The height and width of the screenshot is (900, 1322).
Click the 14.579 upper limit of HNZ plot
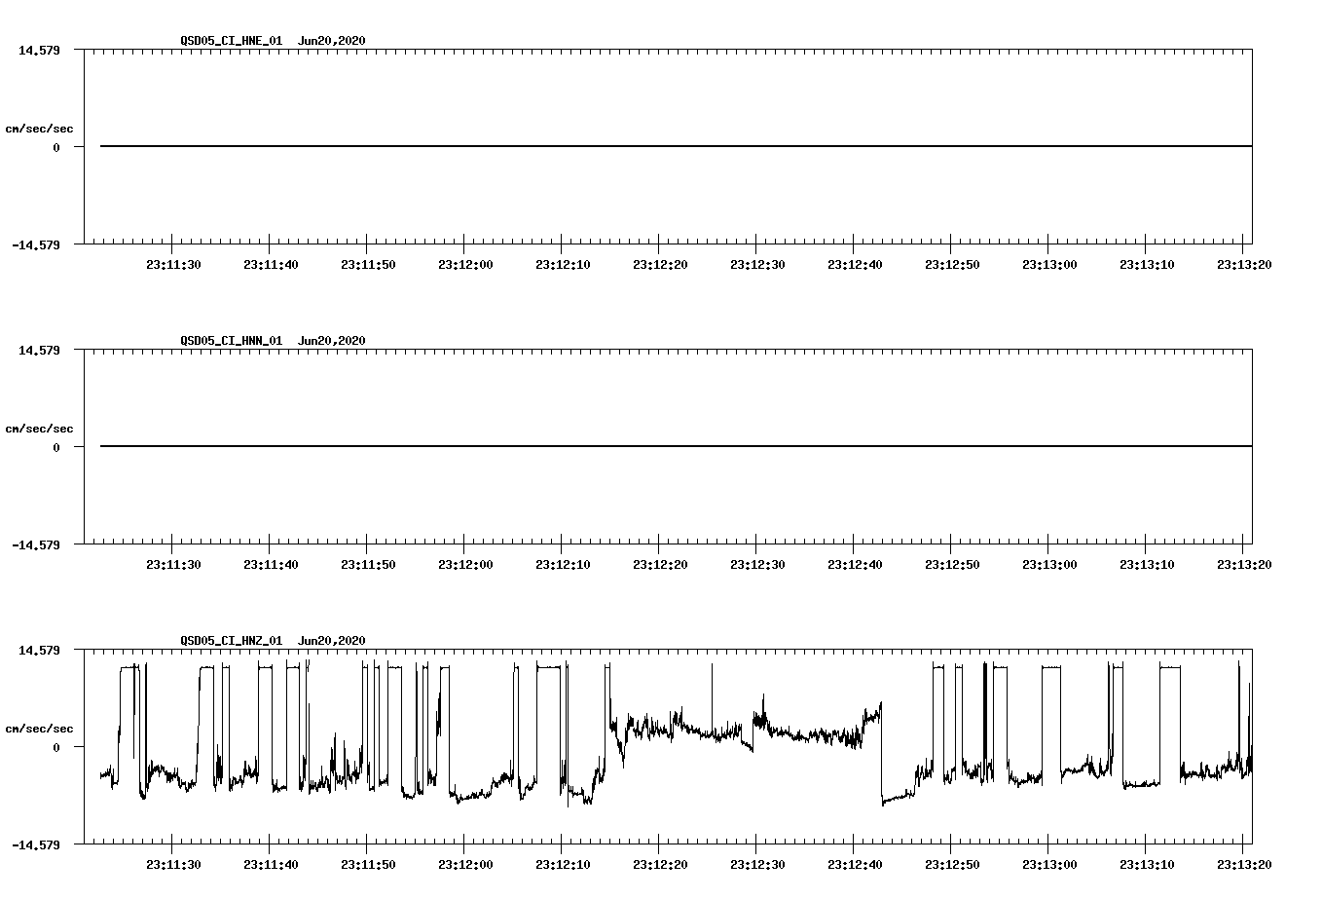(x=39, y=650)
